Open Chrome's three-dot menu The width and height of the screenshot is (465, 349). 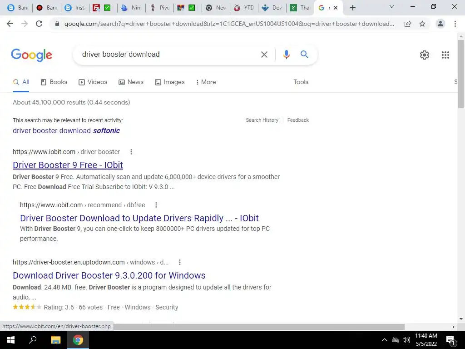click(455, 24)
